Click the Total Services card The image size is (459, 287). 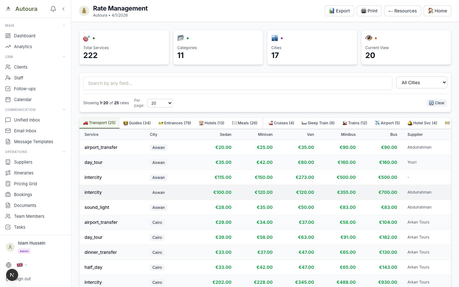[x=124, y=47]
